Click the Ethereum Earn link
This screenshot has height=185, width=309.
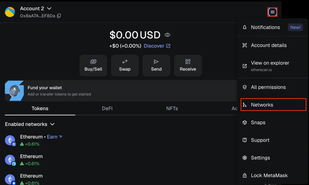click(52, 137)
